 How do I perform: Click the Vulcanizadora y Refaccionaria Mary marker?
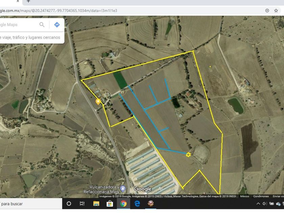tap(123, 188)
